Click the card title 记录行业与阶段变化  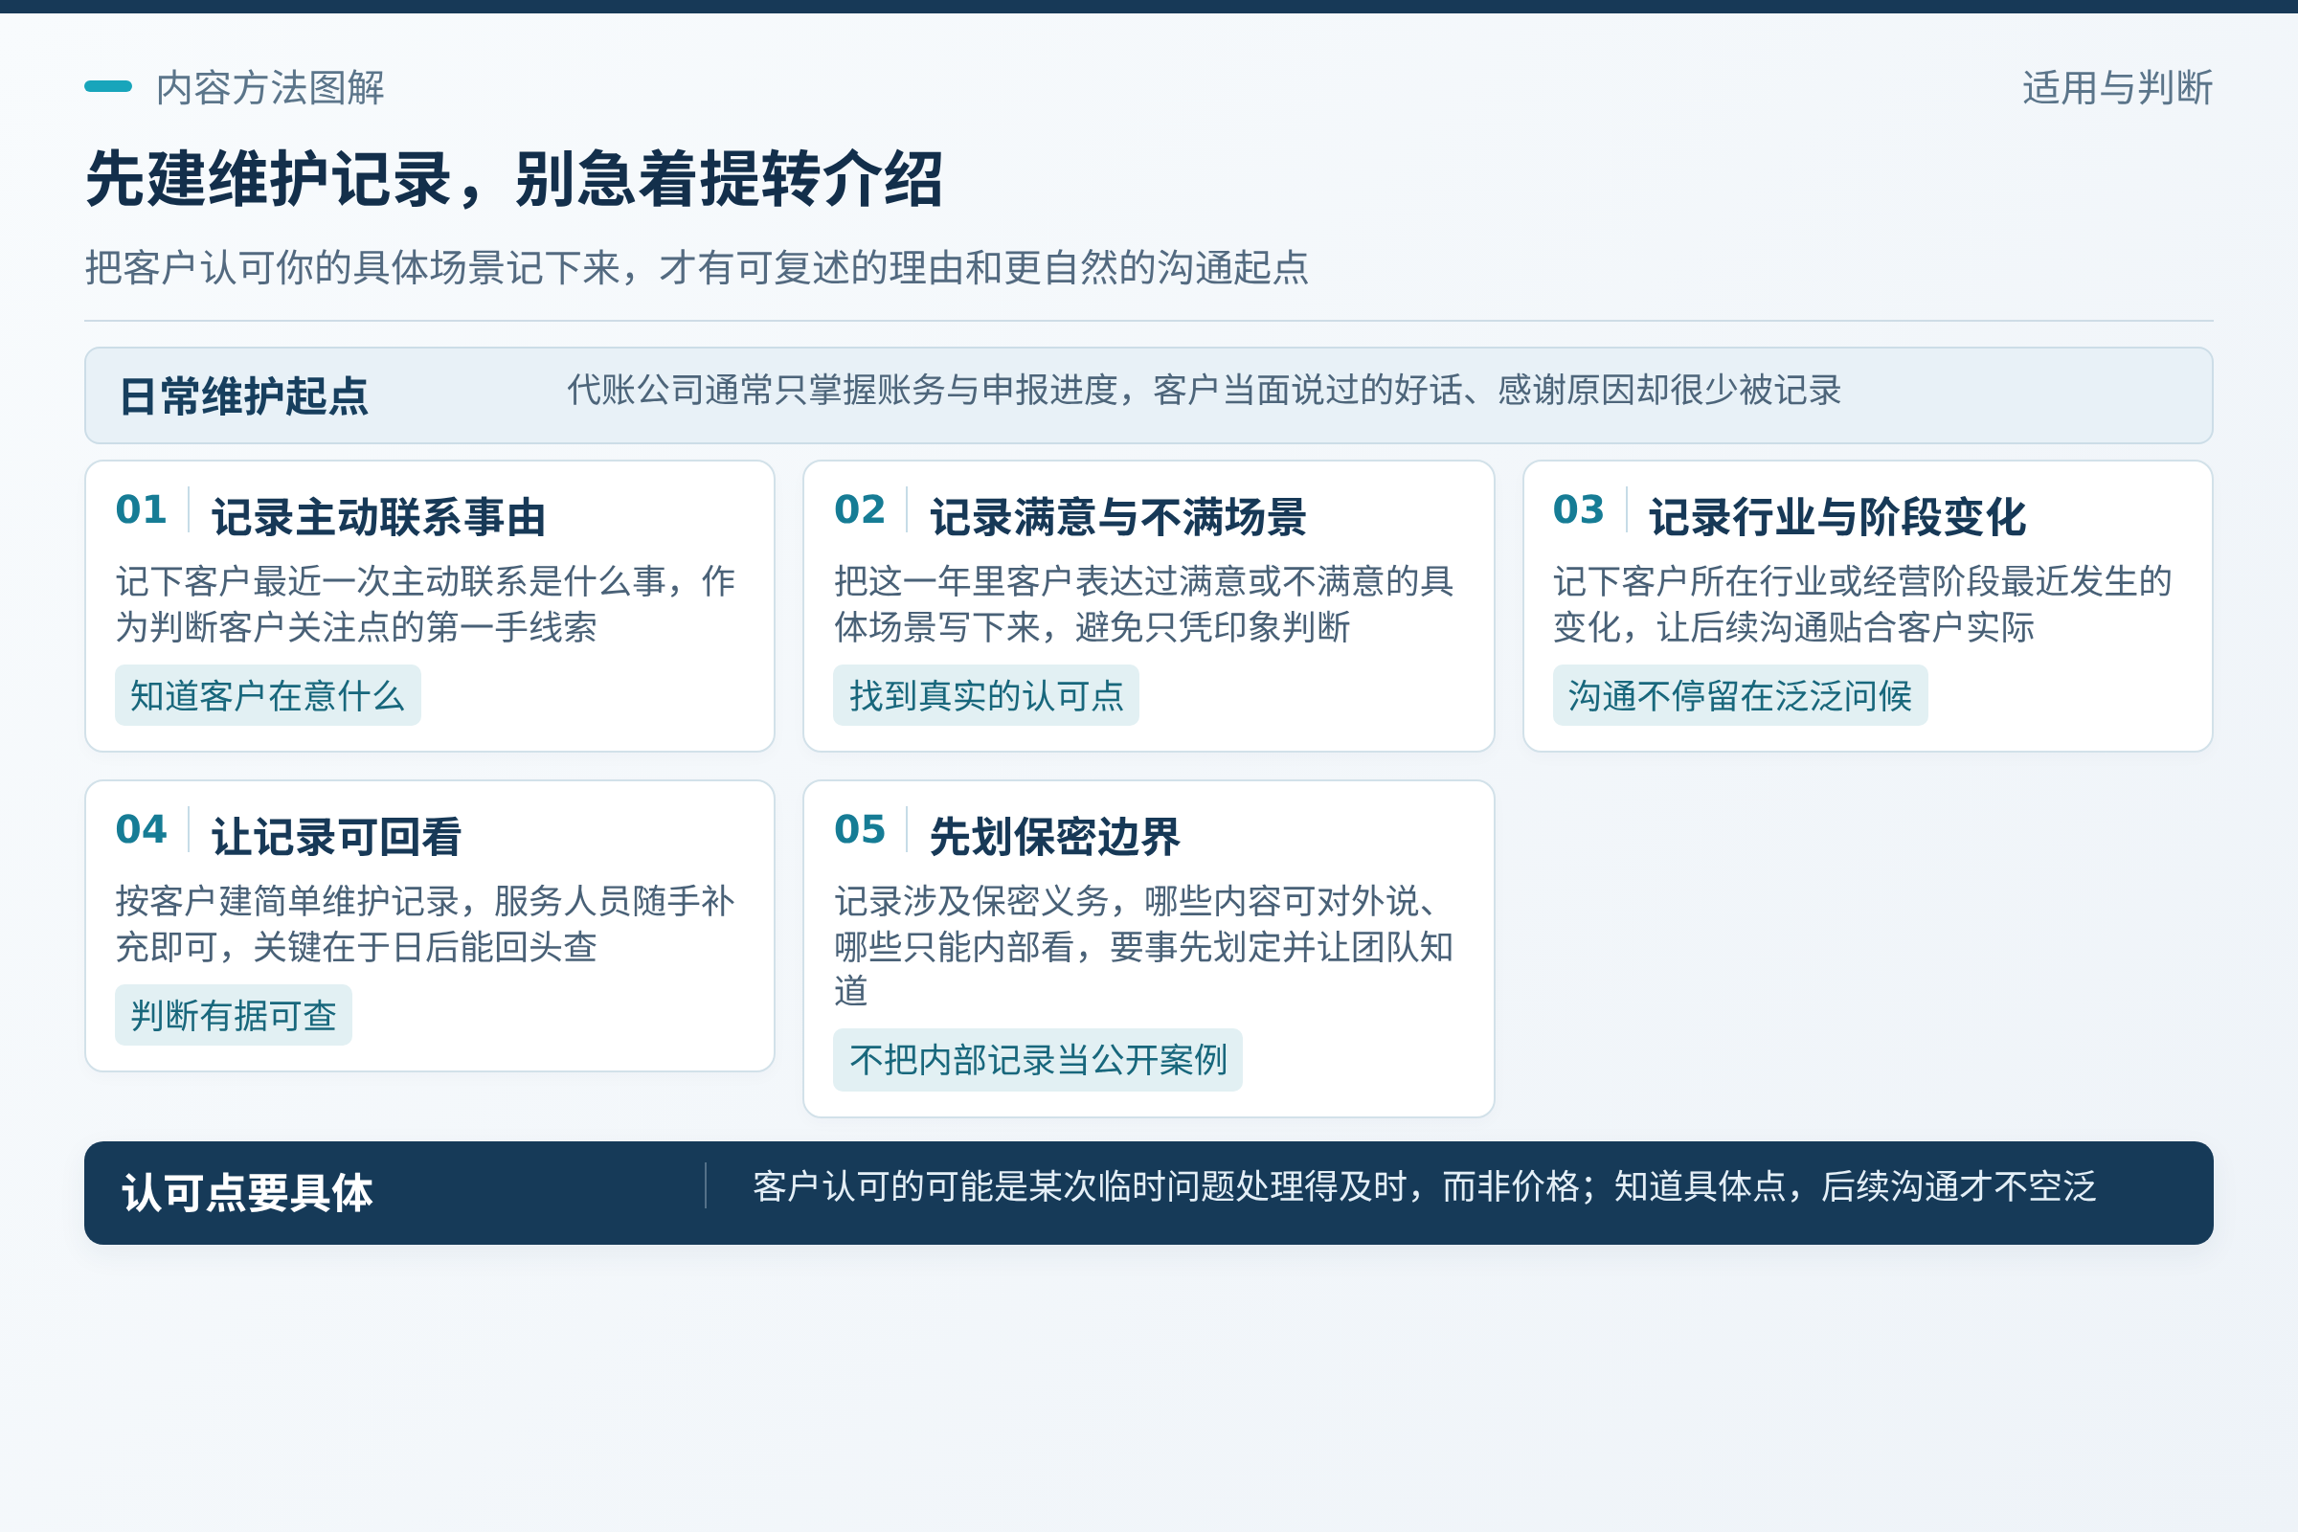tap(1836, 517)
